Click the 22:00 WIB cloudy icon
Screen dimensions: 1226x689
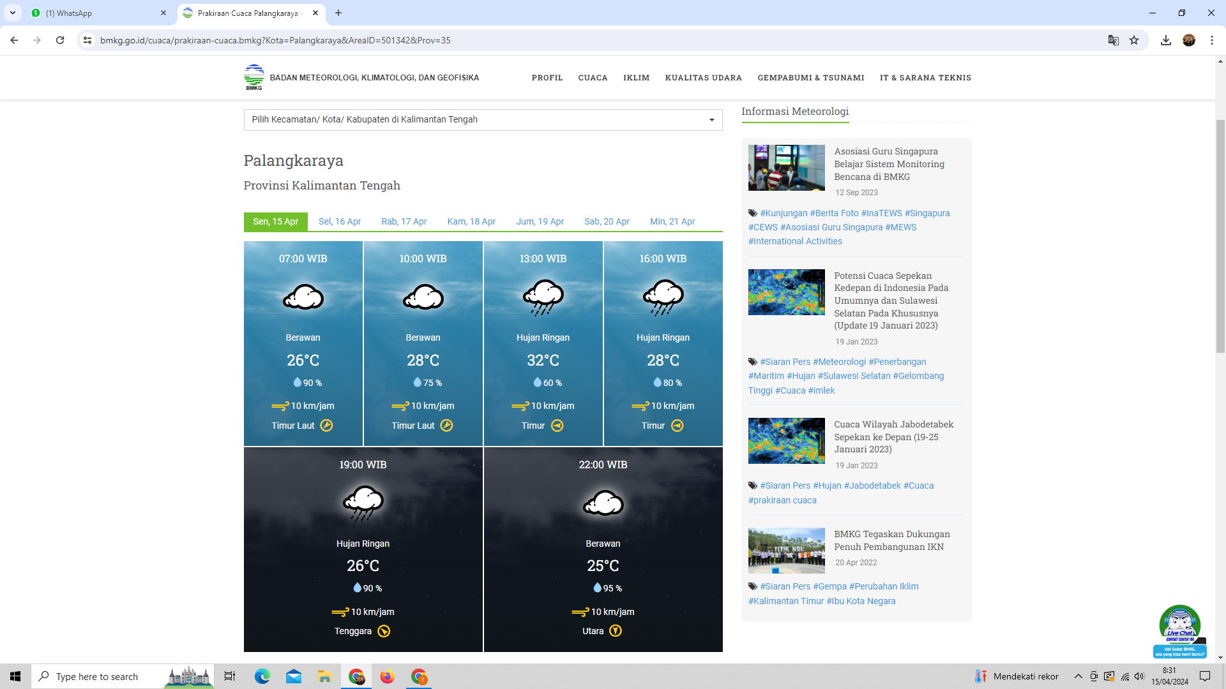click(603, 503)
